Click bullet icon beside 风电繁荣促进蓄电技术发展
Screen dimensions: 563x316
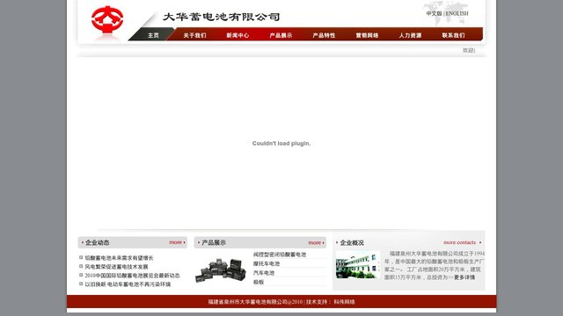81,266
